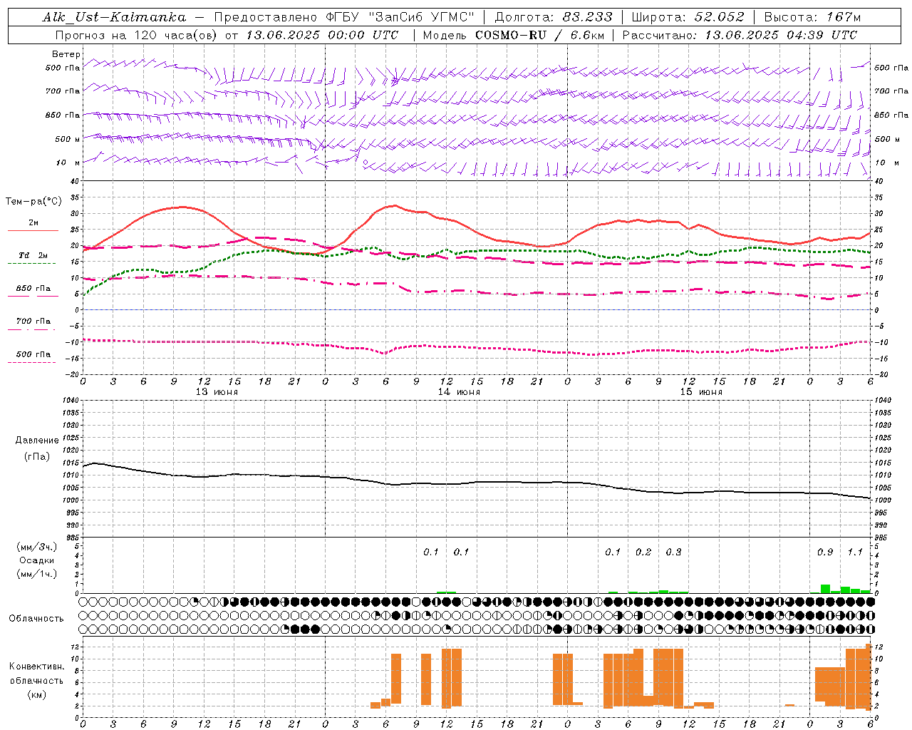Screen dimensions: 912x730
Task: Click the Давление pressure panel label
Action: [37, 441]
